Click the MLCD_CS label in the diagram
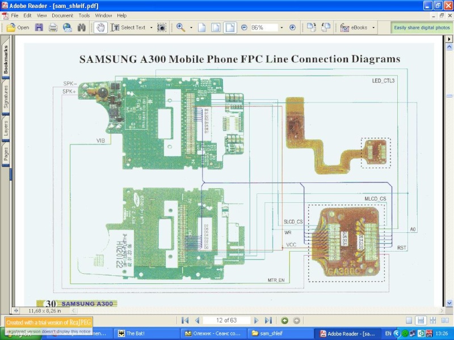The width and height of the screenshot is (454, 340). click(375, 199)
